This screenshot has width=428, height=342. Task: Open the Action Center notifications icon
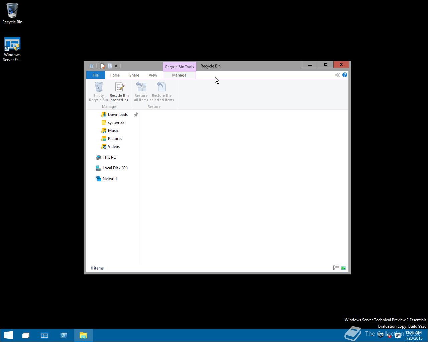pyautogui.click(x=398, y=336)
